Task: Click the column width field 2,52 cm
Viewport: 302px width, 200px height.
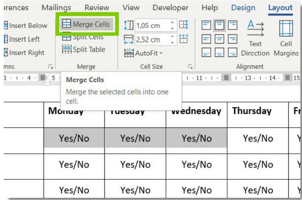Action: 153,40
